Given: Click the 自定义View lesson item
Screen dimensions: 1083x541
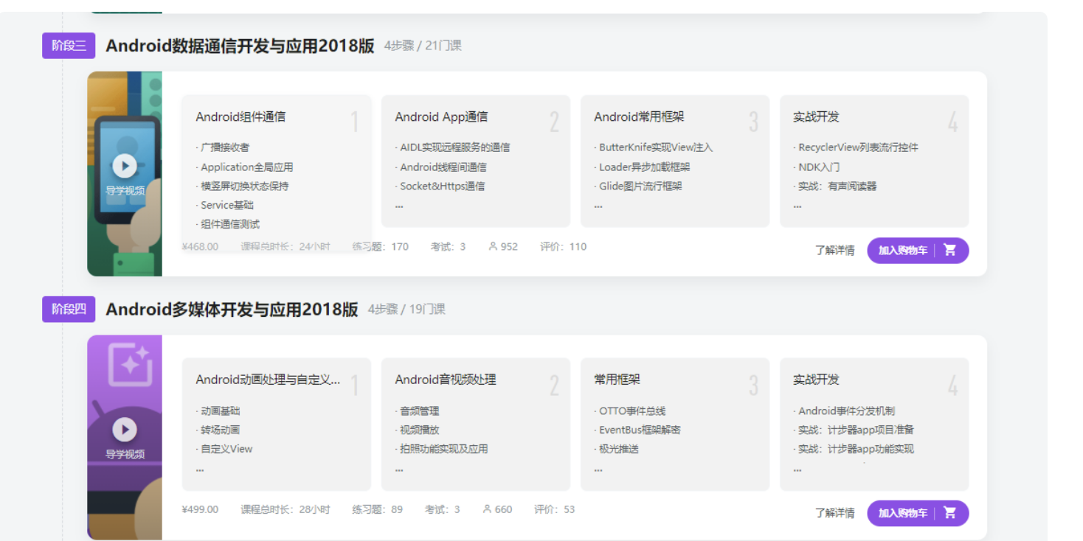Looking at the screenshot, I should (224, 449).
